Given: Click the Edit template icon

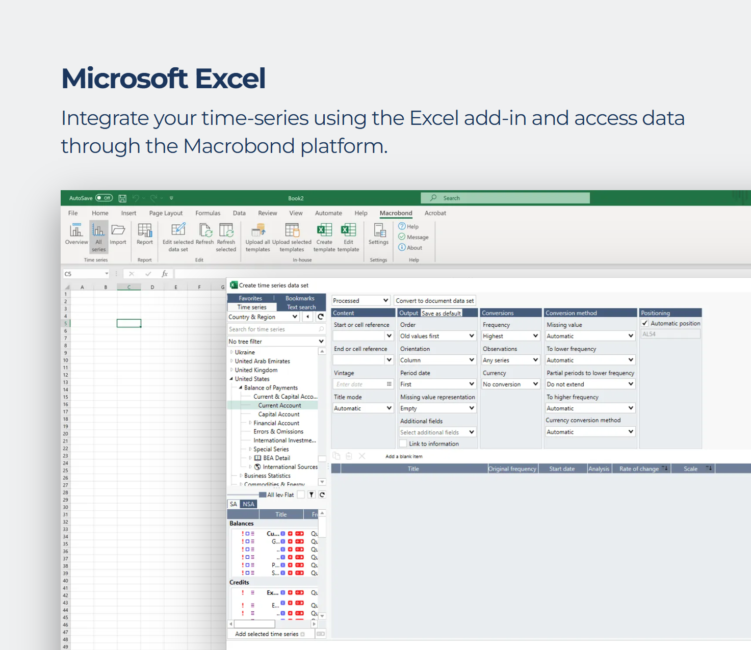Looking at the screenshot, I should [x=348, y=238].
